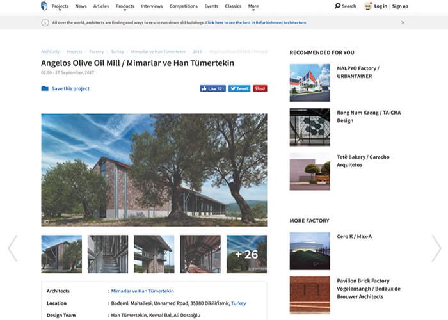Open the More dropdown menu
The height and width of the screenshot is (320, 448).
[x=253, y=6]
